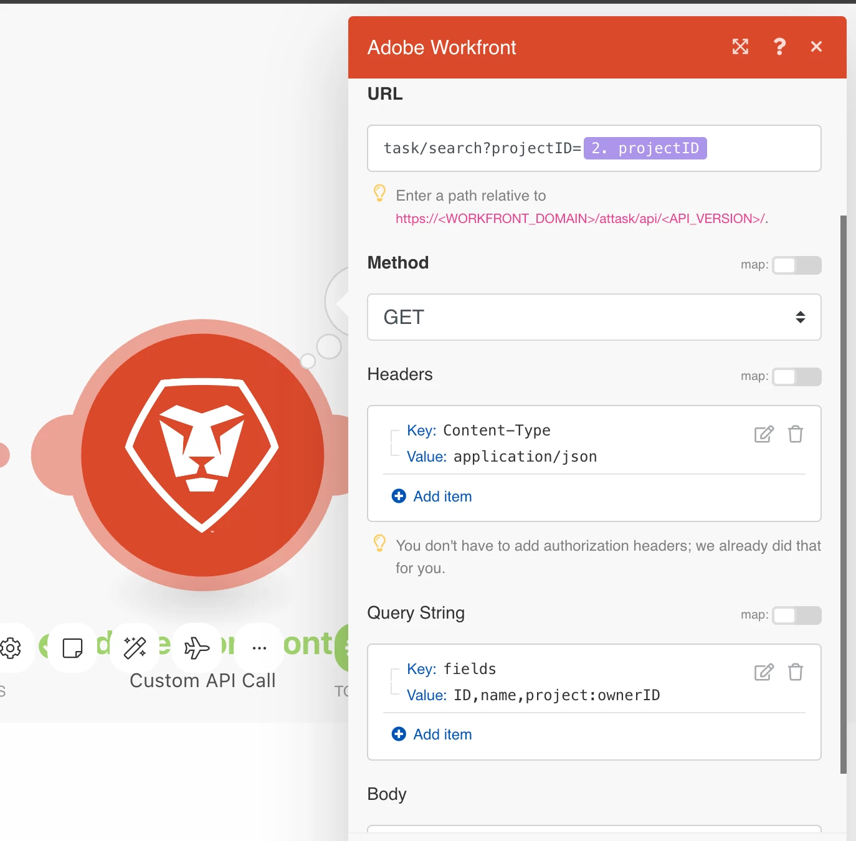Click the Custom API Call module label
Viewport: 856px width, 841px height.
tap(202, 680)
